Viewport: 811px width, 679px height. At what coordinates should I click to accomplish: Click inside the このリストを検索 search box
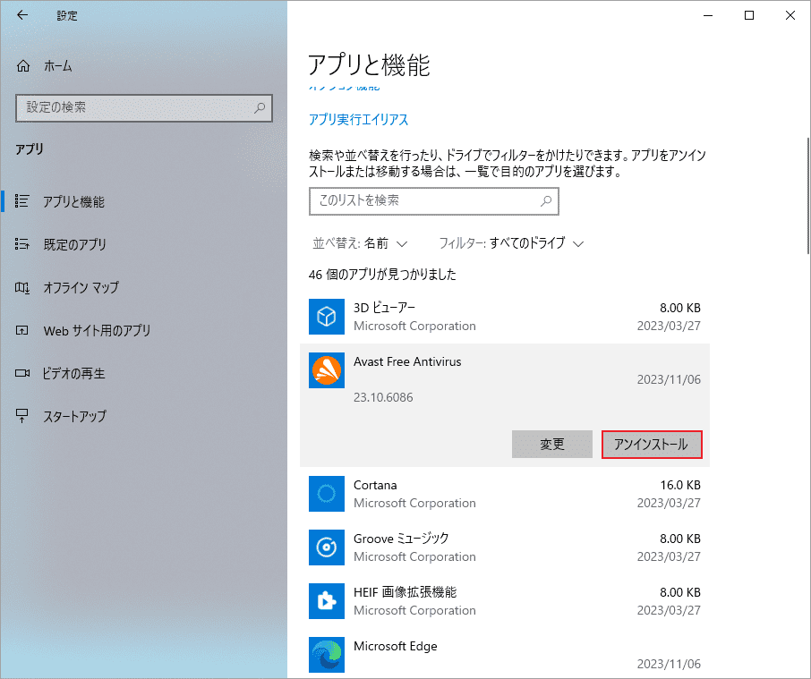click(433, 201)
